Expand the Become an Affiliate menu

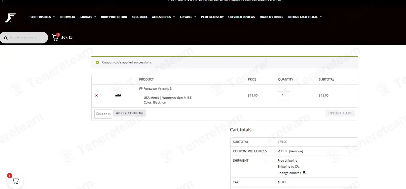[x=305, y=17]
